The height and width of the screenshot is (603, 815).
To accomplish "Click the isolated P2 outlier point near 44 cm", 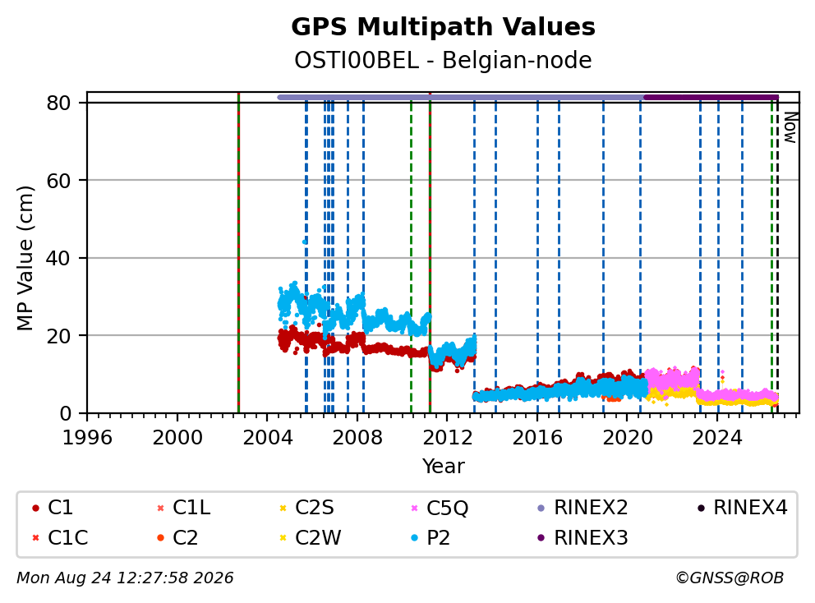I will point(305,242).
